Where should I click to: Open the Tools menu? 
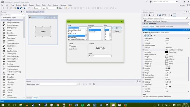click(44, 5)
